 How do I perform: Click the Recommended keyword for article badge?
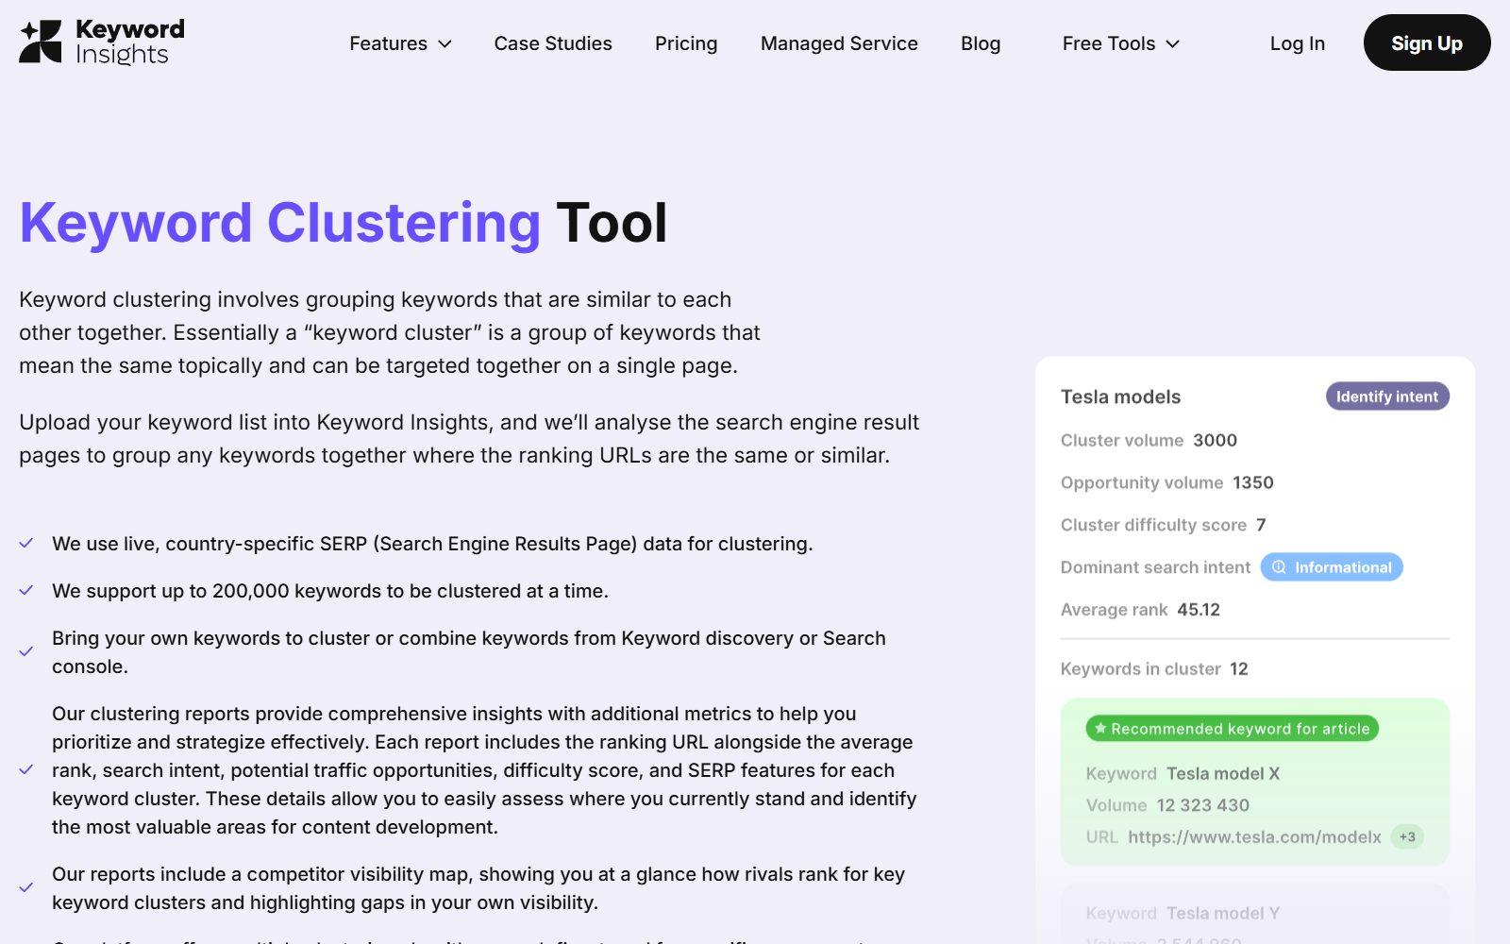(1233, 729)
